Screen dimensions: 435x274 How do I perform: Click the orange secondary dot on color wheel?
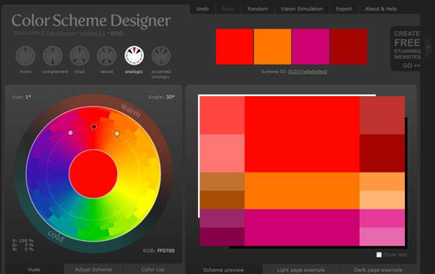pos(117,134)
